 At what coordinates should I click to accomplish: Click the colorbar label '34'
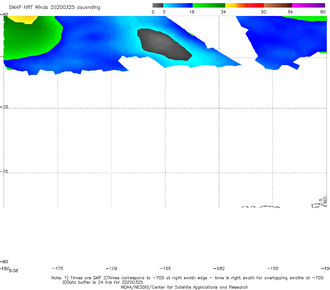tap(223, 12)
